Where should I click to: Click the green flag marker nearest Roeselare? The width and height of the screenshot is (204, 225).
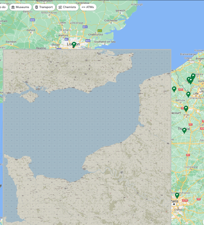[x=193, y=76]
